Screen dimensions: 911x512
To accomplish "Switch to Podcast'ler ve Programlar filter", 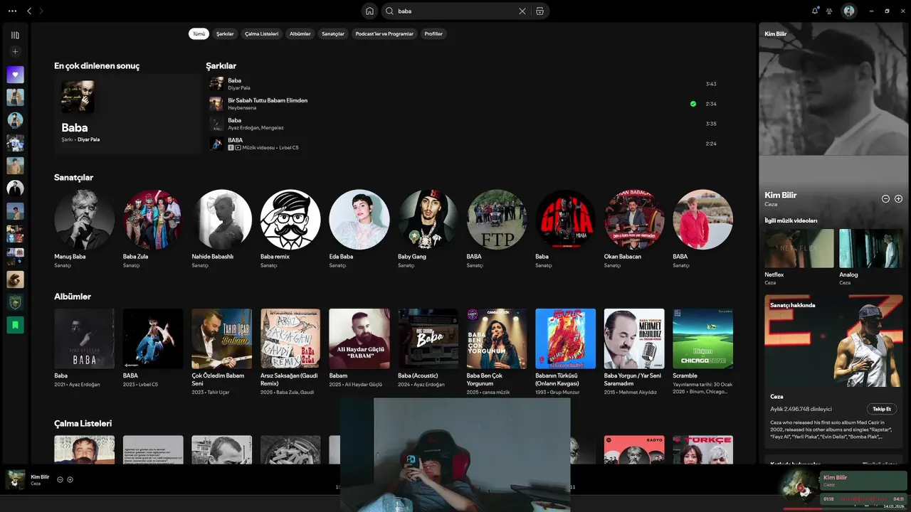I will [x=384, y=33].
